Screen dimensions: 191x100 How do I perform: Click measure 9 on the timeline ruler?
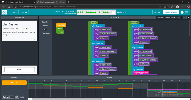click(x=89, y=81)
